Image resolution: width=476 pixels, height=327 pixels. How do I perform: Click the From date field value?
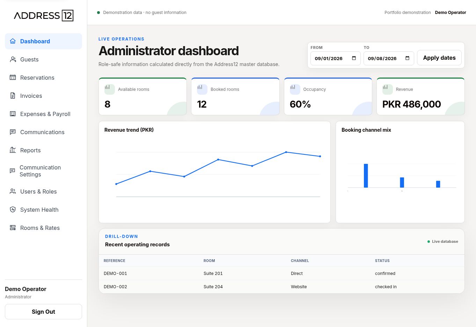329,58
